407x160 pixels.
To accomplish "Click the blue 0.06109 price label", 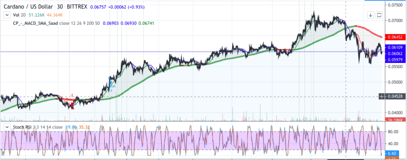I will point(395,47).
